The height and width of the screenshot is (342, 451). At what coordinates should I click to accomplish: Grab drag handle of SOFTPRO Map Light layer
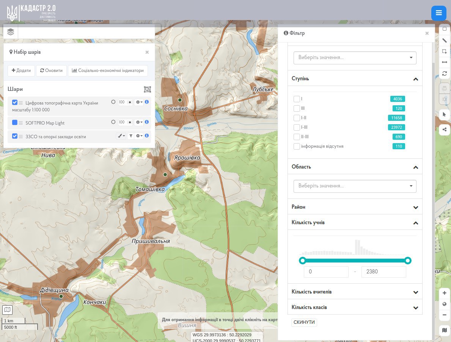pyautogui.click(x=21, y=123)
